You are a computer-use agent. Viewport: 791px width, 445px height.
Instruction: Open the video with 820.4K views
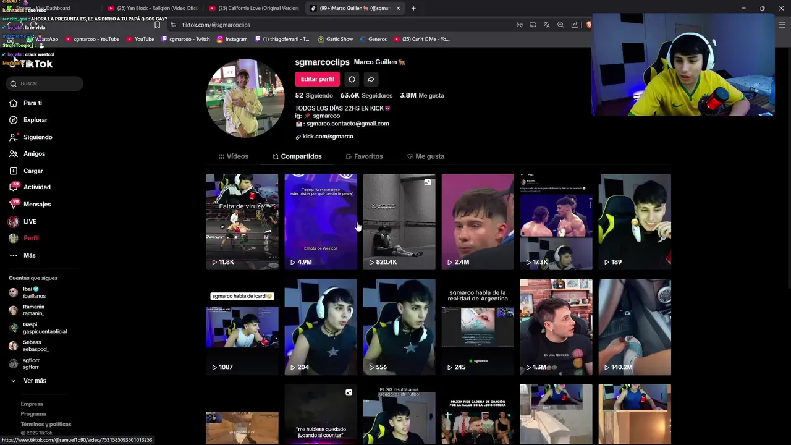coord(399,222)
